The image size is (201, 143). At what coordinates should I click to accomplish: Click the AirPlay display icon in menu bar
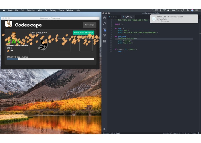click(x=156, y=10)
